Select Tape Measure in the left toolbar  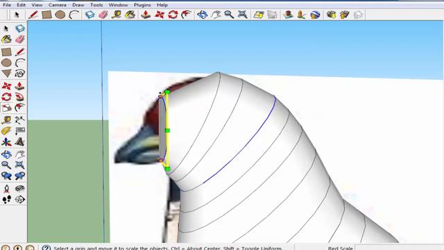tap(6, 120)
